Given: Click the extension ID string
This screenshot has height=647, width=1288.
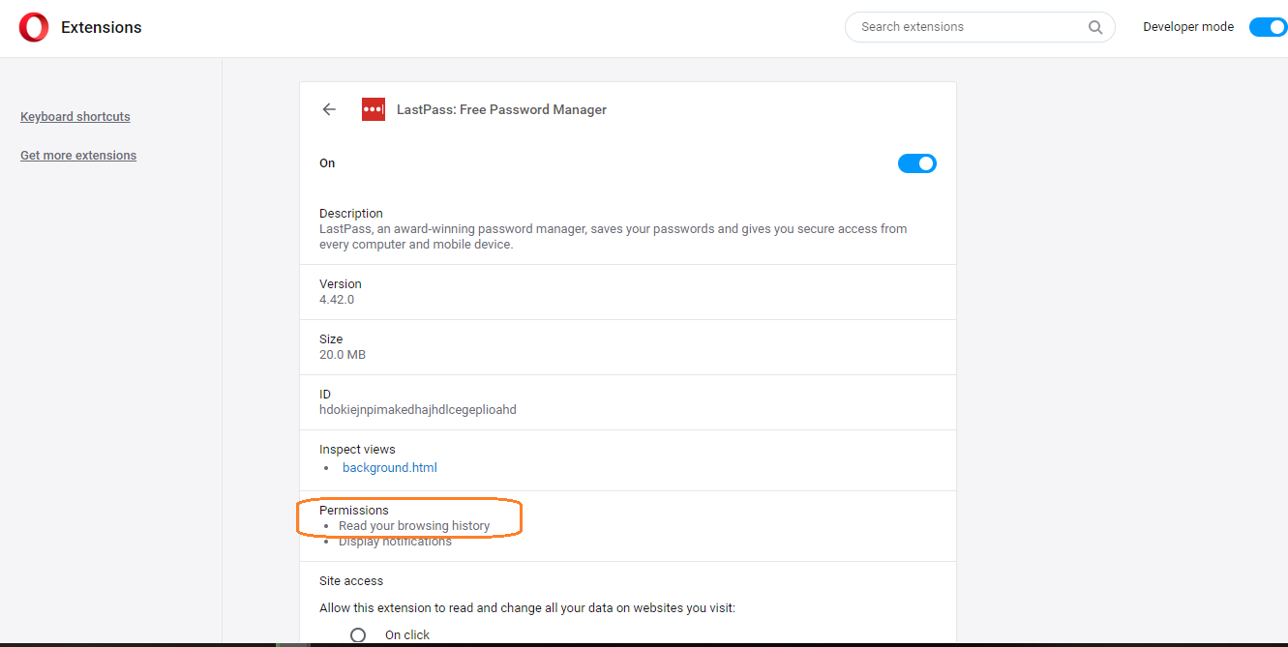Looking at the screenshot, I should click(x=418, y=410).
